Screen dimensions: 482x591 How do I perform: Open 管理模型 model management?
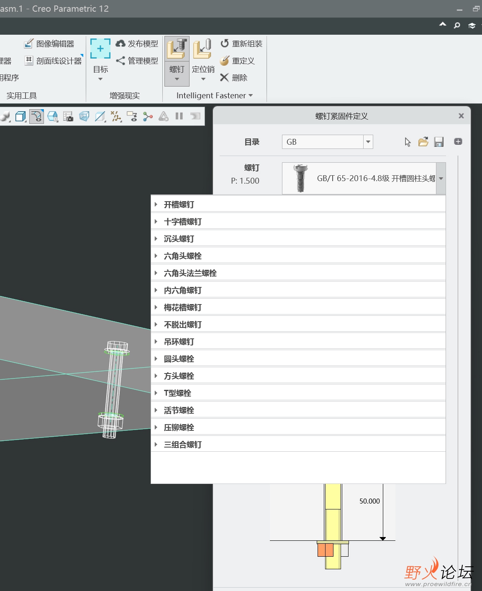137,61
